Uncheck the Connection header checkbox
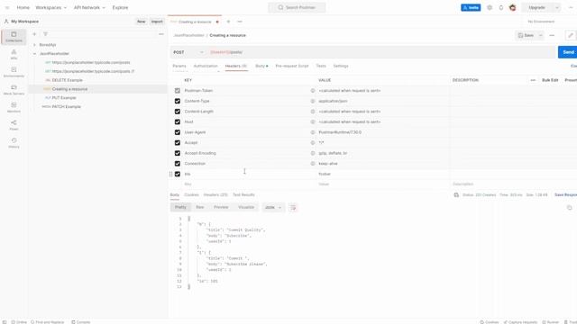The image size is (577, 324). point(178,164)
